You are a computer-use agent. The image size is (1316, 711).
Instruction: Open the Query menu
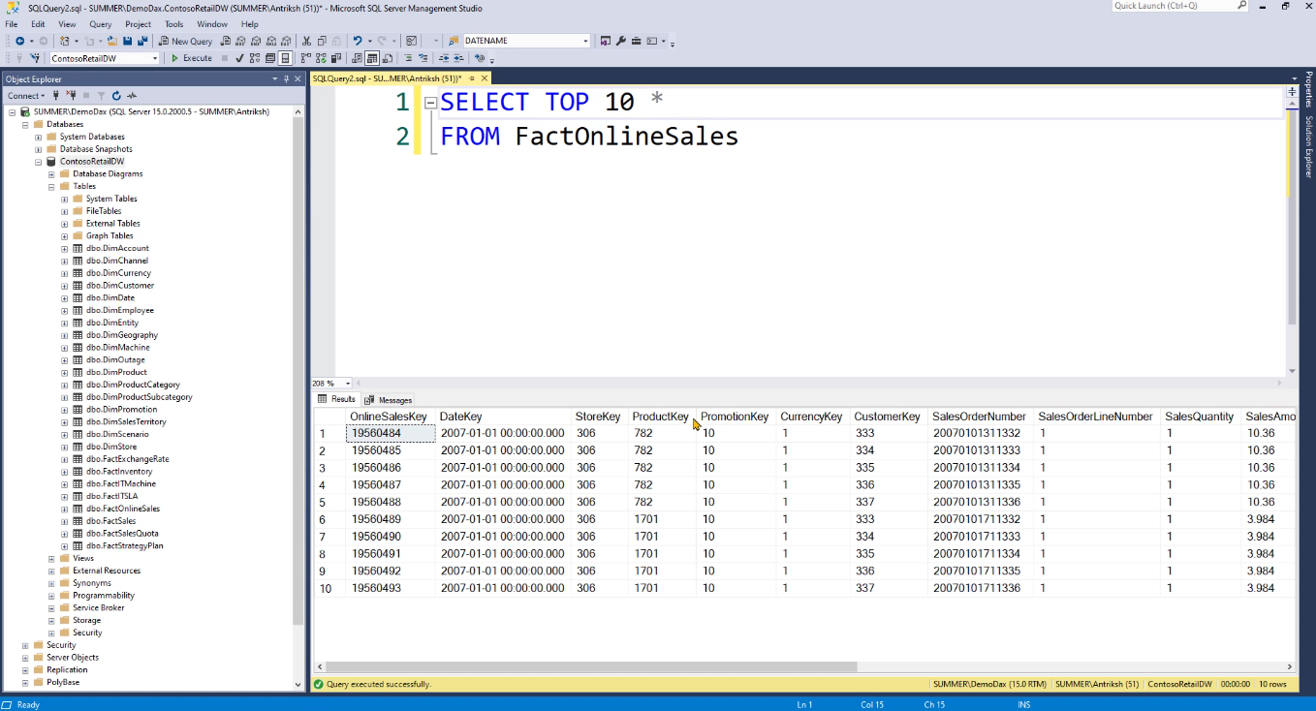tap(100, 24)
